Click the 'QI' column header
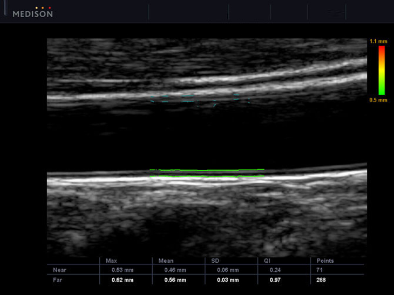This screenshot has width=394, height=295. [x=267, y=261]
